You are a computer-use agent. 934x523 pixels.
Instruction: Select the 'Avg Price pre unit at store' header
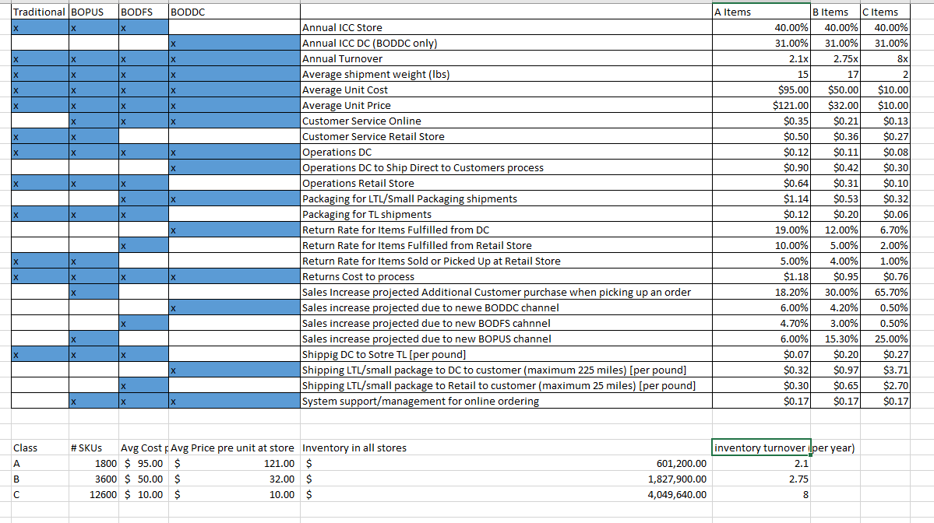[x=234, y=448]
